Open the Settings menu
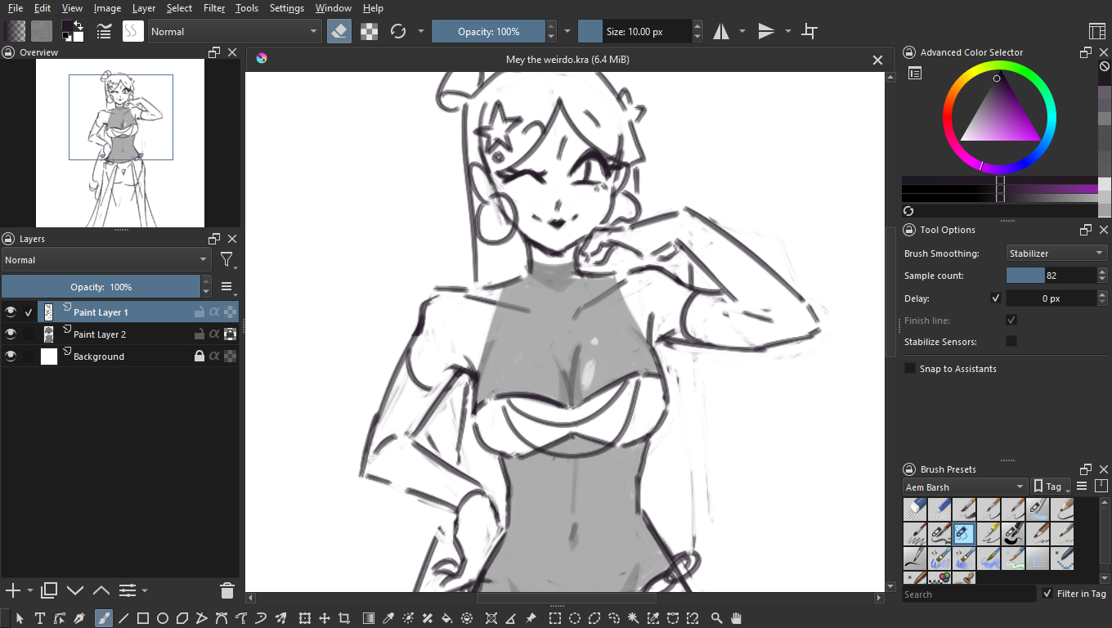Viewport: 1112px width, 628px height. click(286, 8)
